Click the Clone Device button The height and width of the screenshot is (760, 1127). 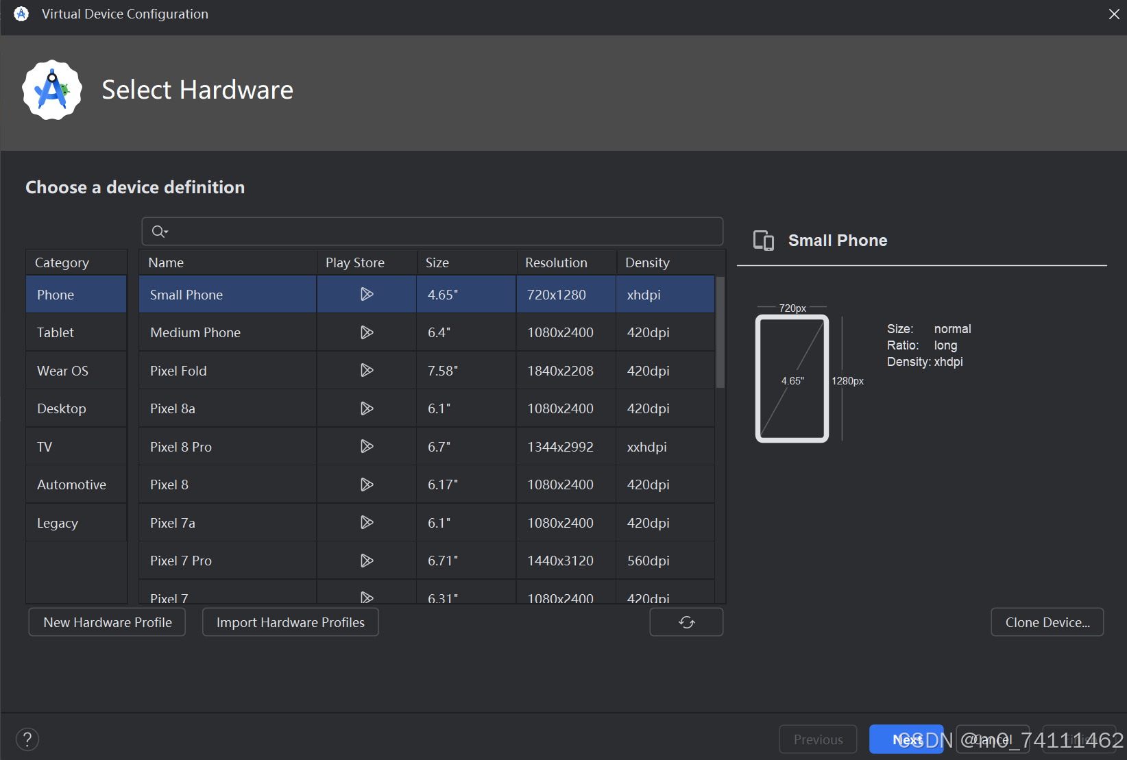tap(1047, 622)
